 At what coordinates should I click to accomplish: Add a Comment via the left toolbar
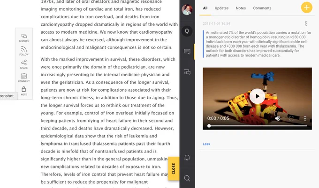24,78
